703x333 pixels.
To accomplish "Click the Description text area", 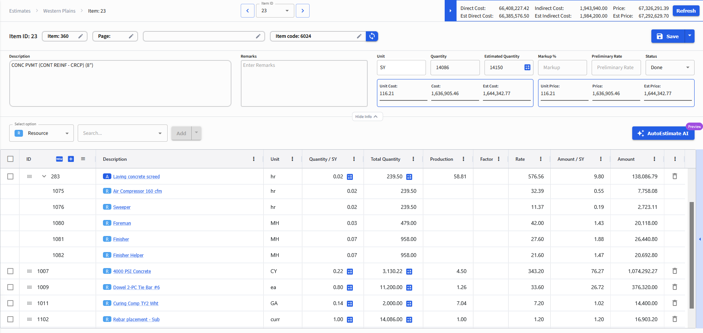I will point(120,83).
